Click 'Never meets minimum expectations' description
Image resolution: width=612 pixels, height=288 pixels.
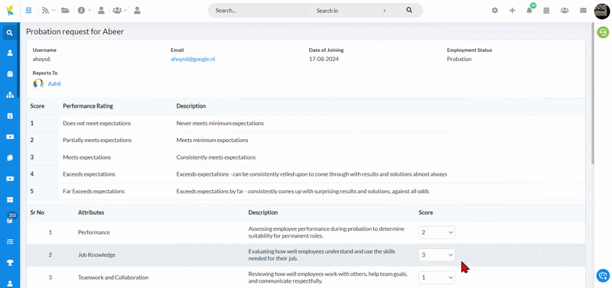click(x=220, y=123)
